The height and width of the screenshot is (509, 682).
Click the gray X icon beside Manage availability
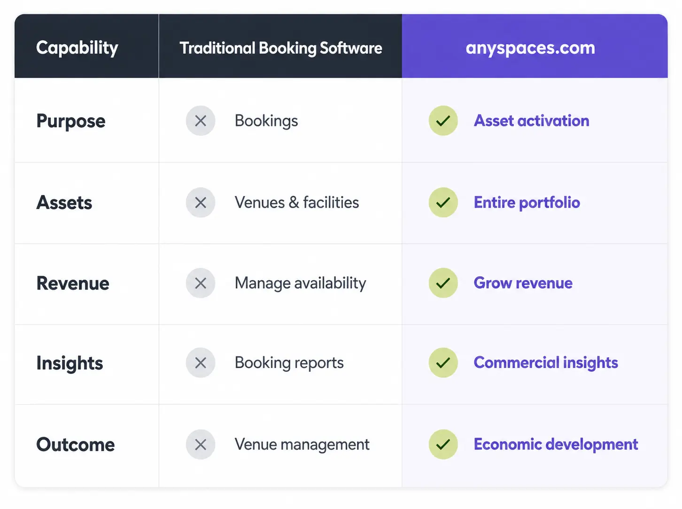click(201, 283)
